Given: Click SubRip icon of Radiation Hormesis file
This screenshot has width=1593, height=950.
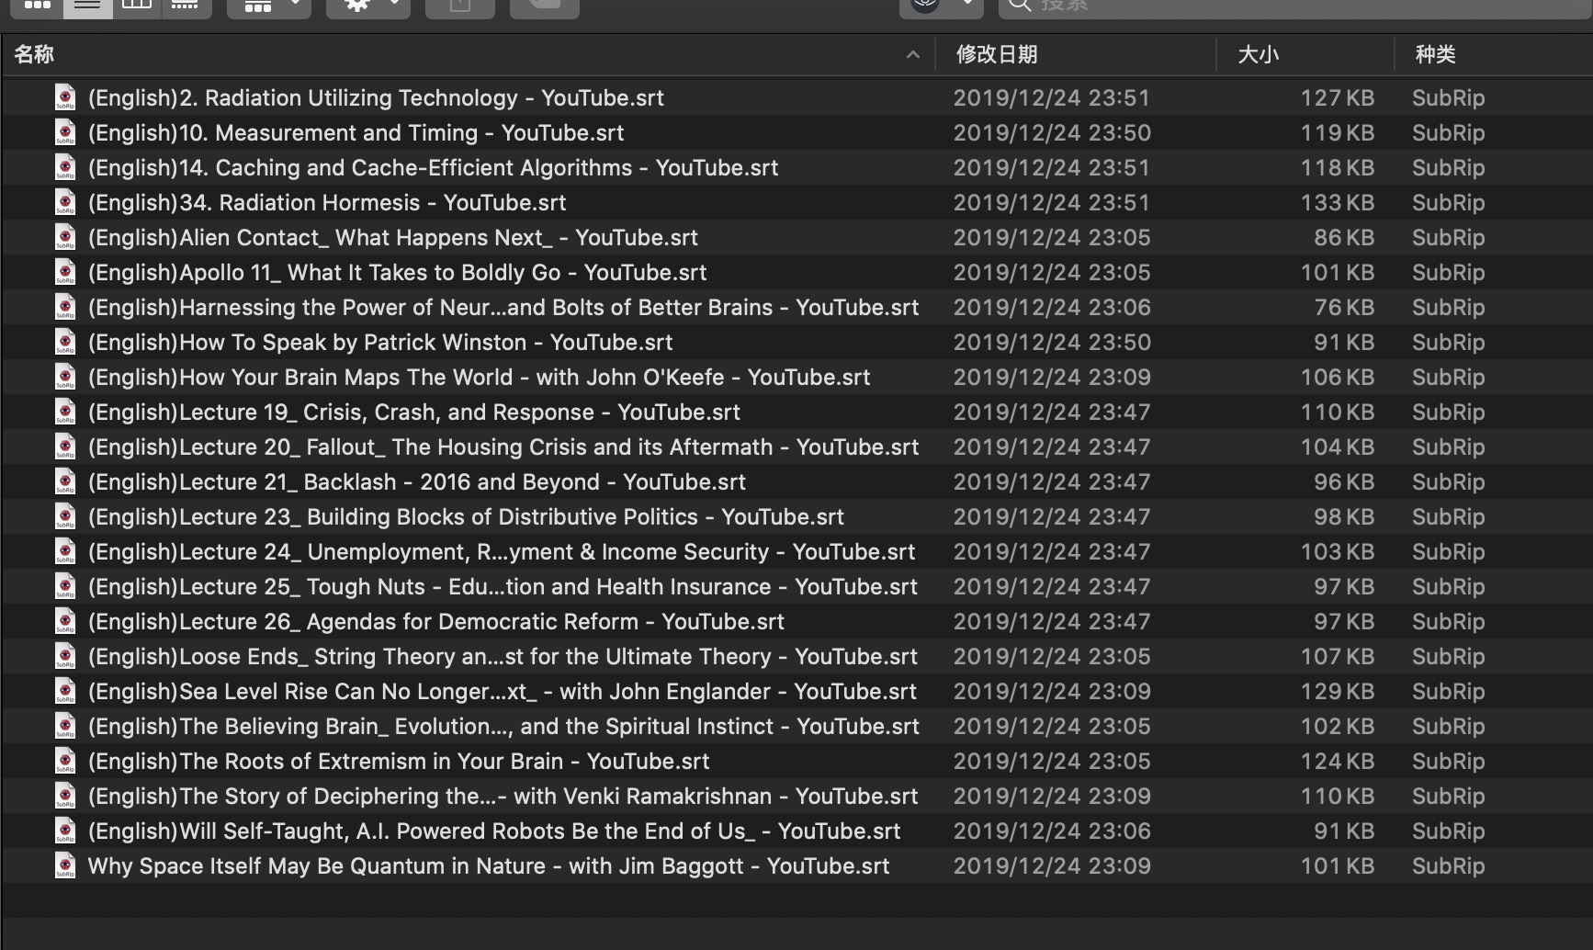Looking at the screenshot, I should (65, 202).
